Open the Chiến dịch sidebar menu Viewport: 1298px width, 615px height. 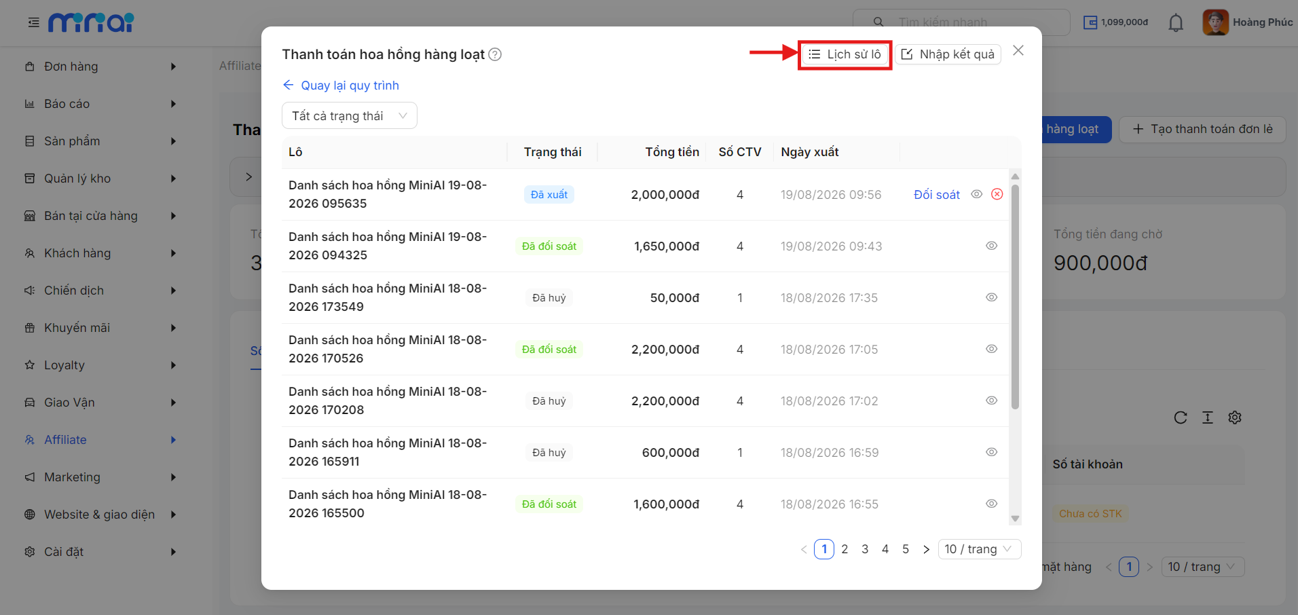[x=100, y=291]
